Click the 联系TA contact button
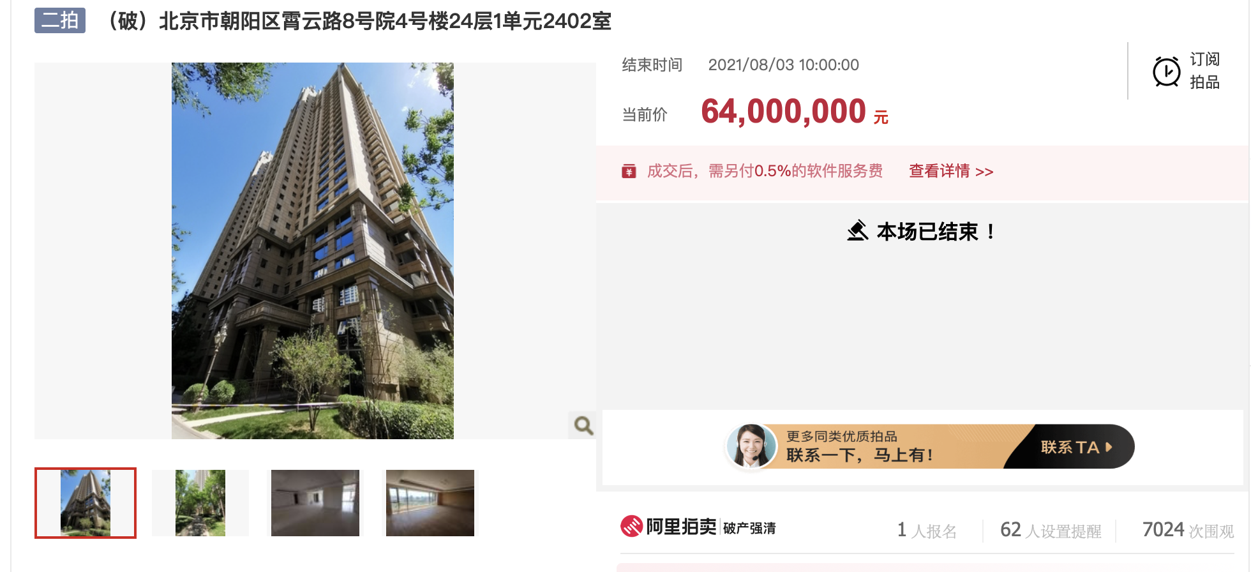 tap(1077, 447)
